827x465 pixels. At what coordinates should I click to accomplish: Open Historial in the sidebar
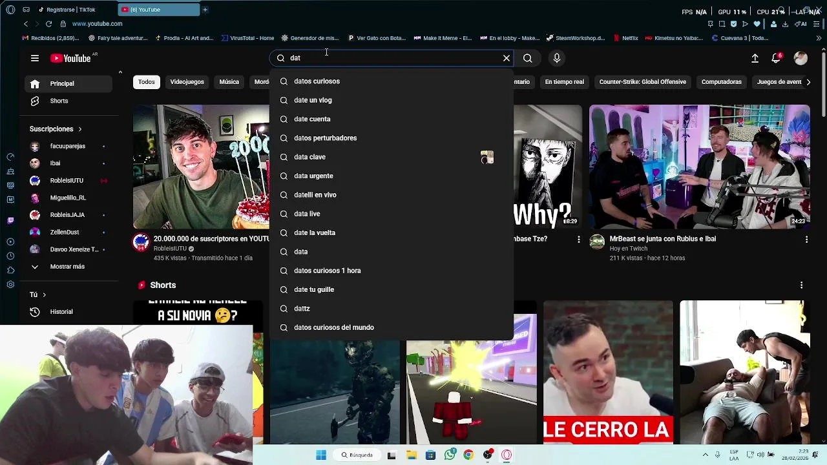[x=68, y=312]
